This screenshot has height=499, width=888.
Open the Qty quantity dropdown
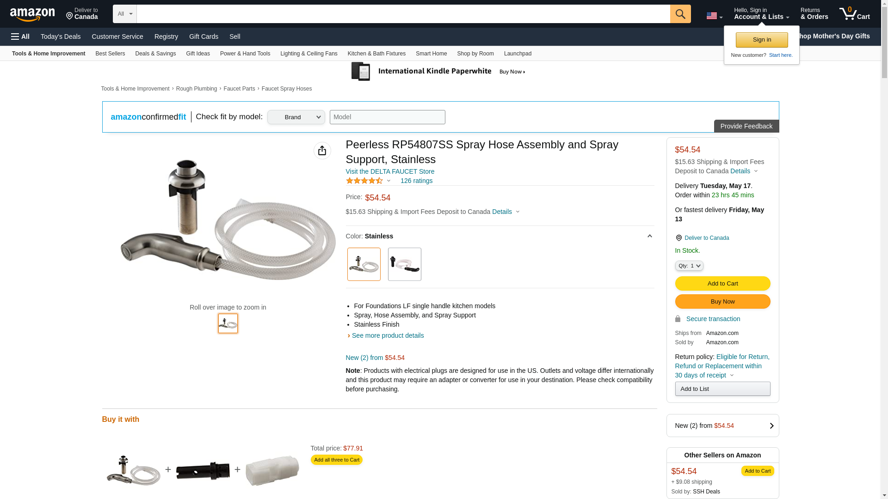point(689,266)
